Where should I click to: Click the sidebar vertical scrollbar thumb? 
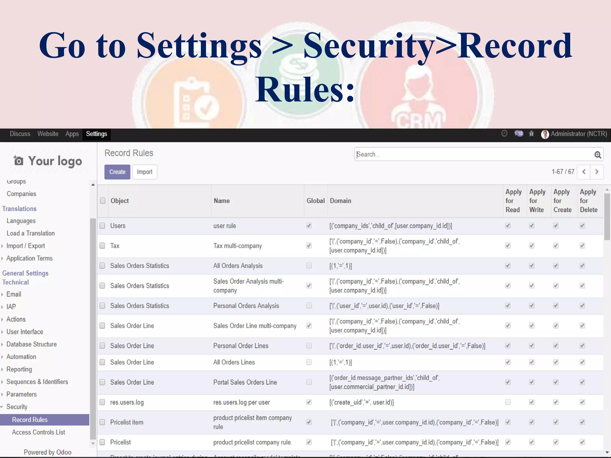pyautogui.click(x=93, y=328)
